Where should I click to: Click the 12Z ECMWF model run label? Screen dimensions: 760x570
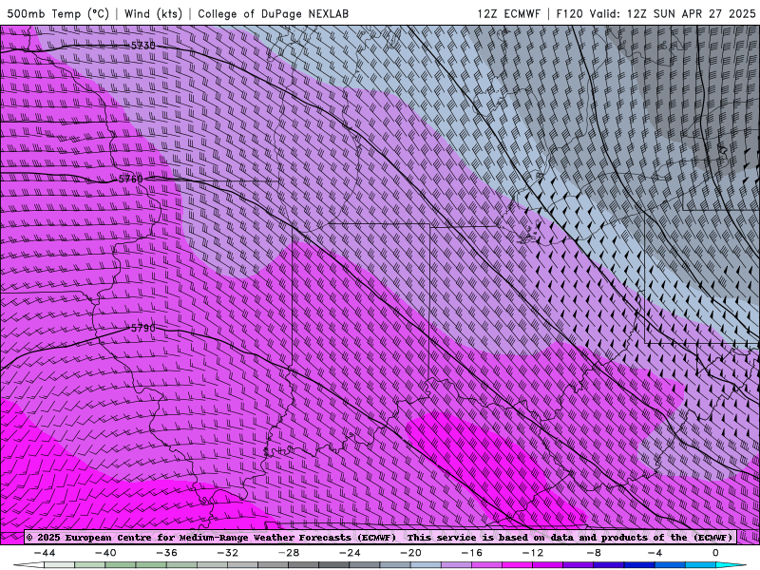pos(508,13)
